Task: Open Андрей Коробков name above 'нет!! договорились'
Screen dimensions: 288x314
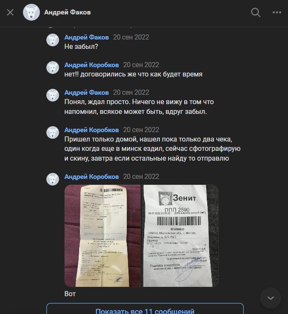Action: coord(91,65)
